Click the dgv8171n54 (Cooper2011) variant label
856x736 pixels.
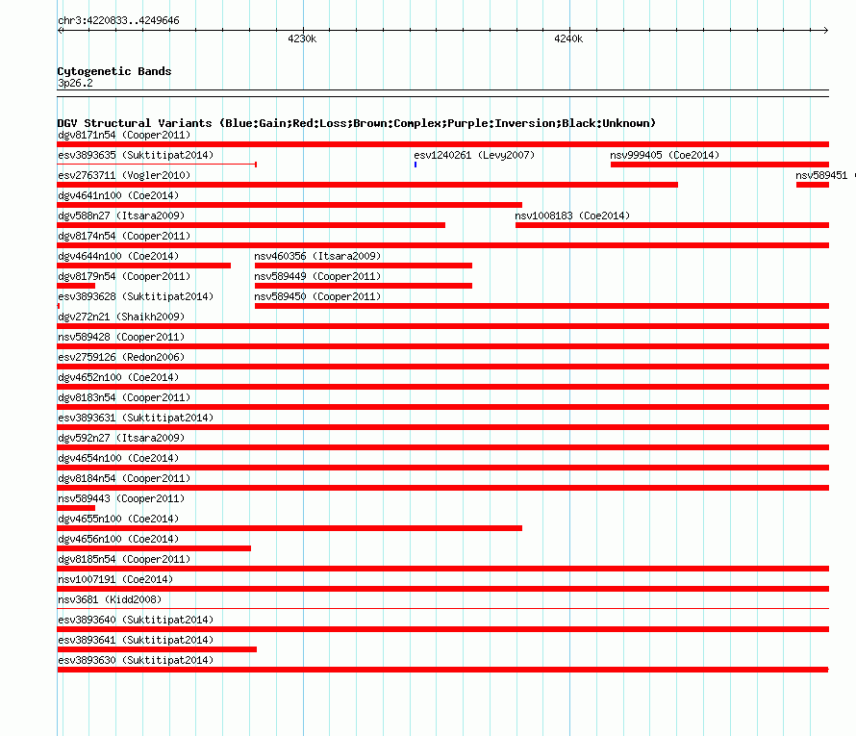124,135
